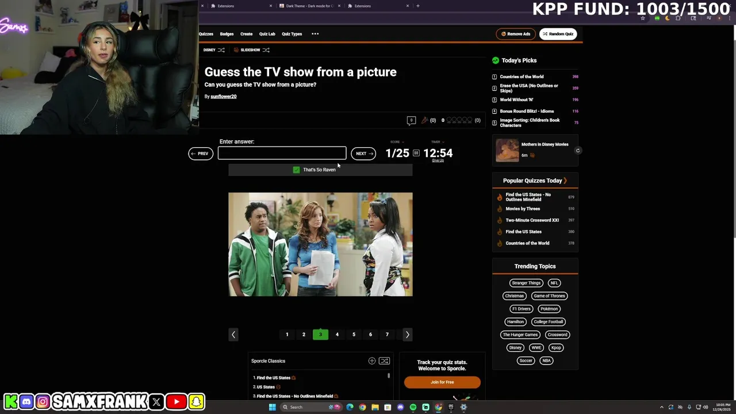The image size is (736, 414).
Task: Click the Give Up link
Action: point(438,160)
